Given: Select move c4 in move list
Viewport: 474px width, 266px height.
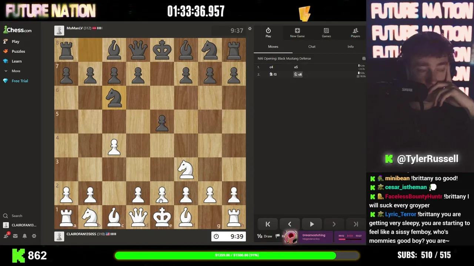Looking at the screenshot, I should point(271,67).
